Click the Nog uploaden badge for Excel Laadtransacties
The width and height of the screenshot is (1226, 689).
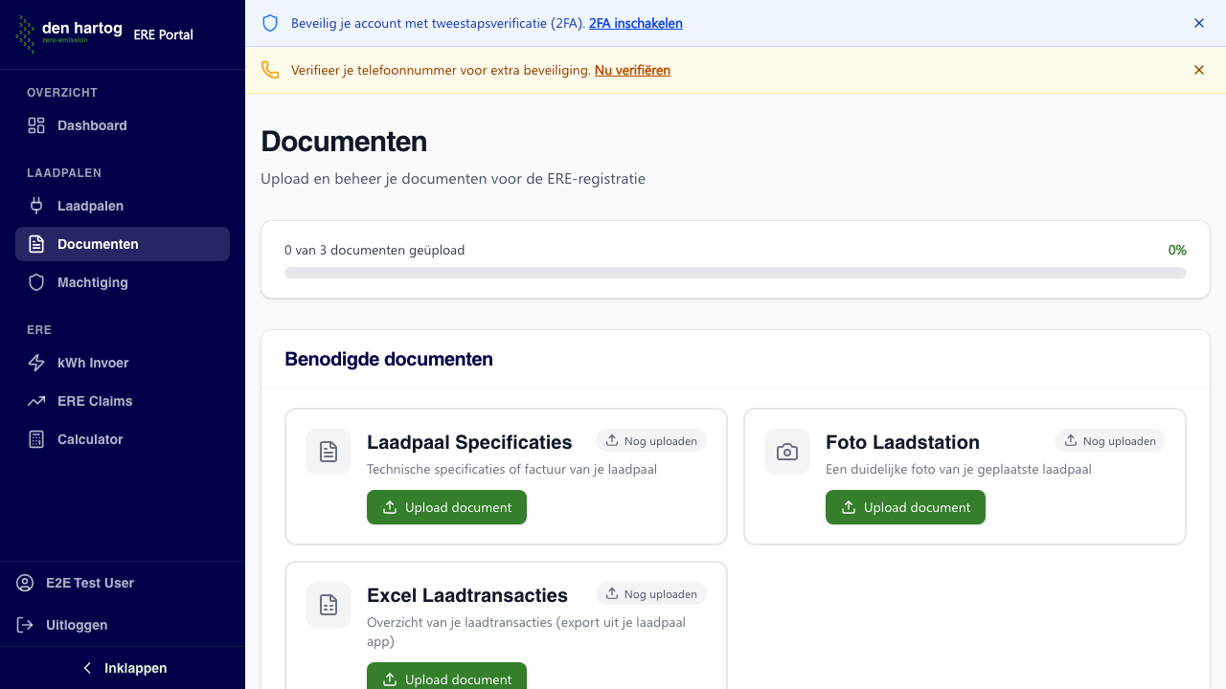point(651,593)
